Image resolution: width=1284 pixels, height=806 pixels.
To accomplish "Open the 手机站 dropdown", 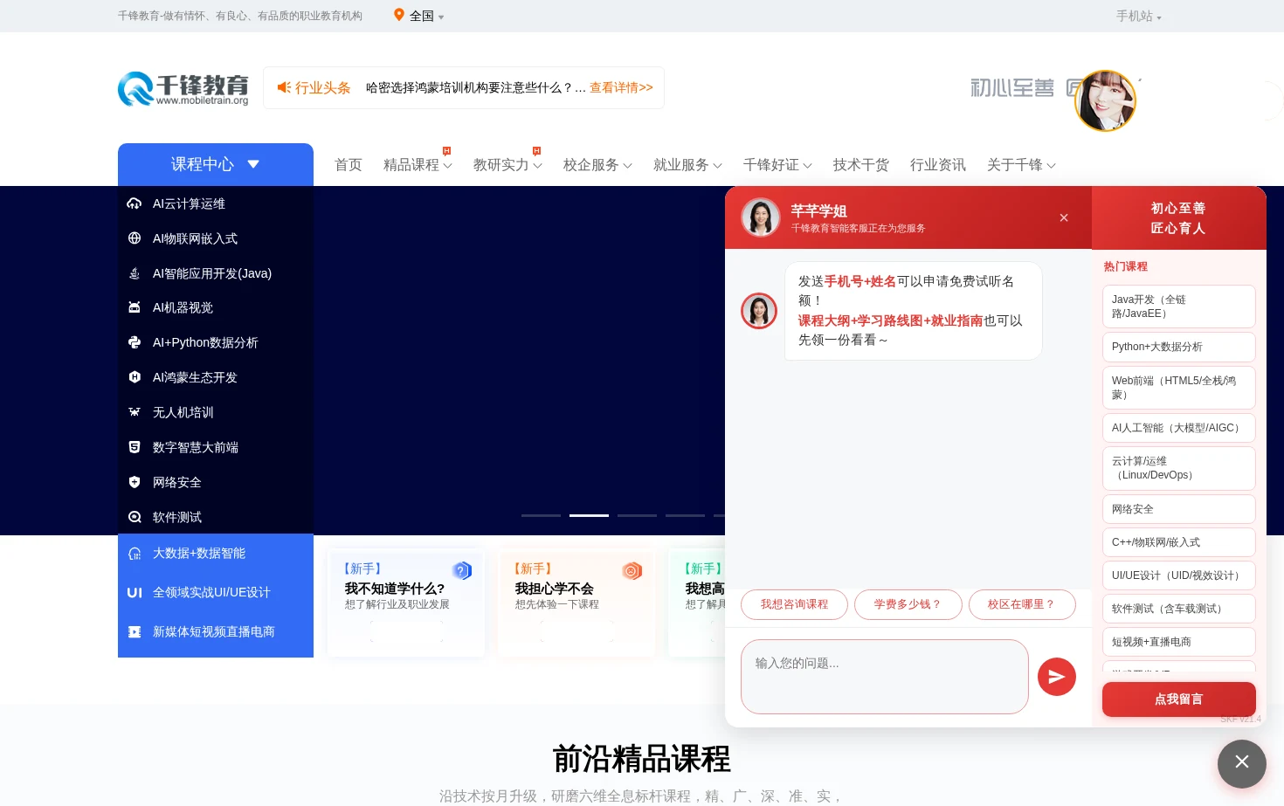I will tap(1139, 16).
